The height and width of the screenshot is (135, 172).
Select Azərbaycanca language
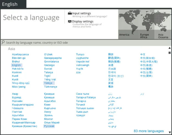click(x=20, y=54)
